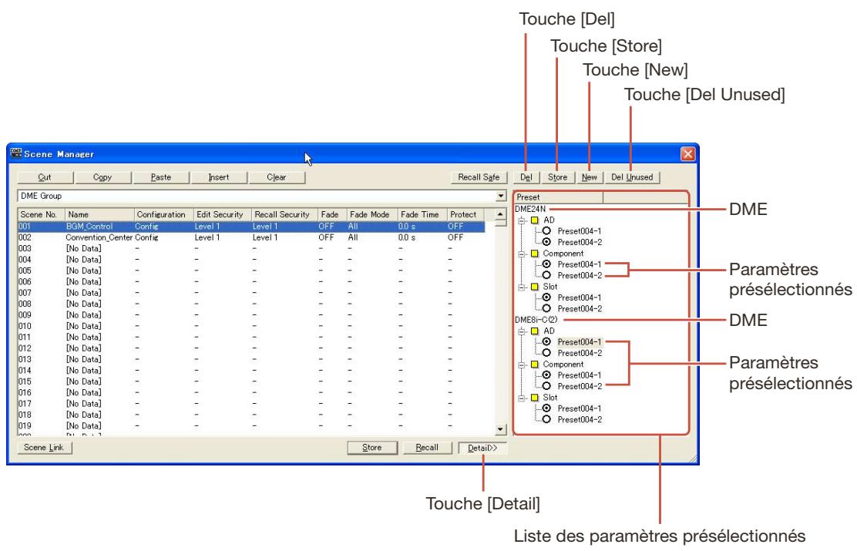Click the scene Store button beside Recall
The width and height of the screenshot is (857, 551).
coord(372,447)
